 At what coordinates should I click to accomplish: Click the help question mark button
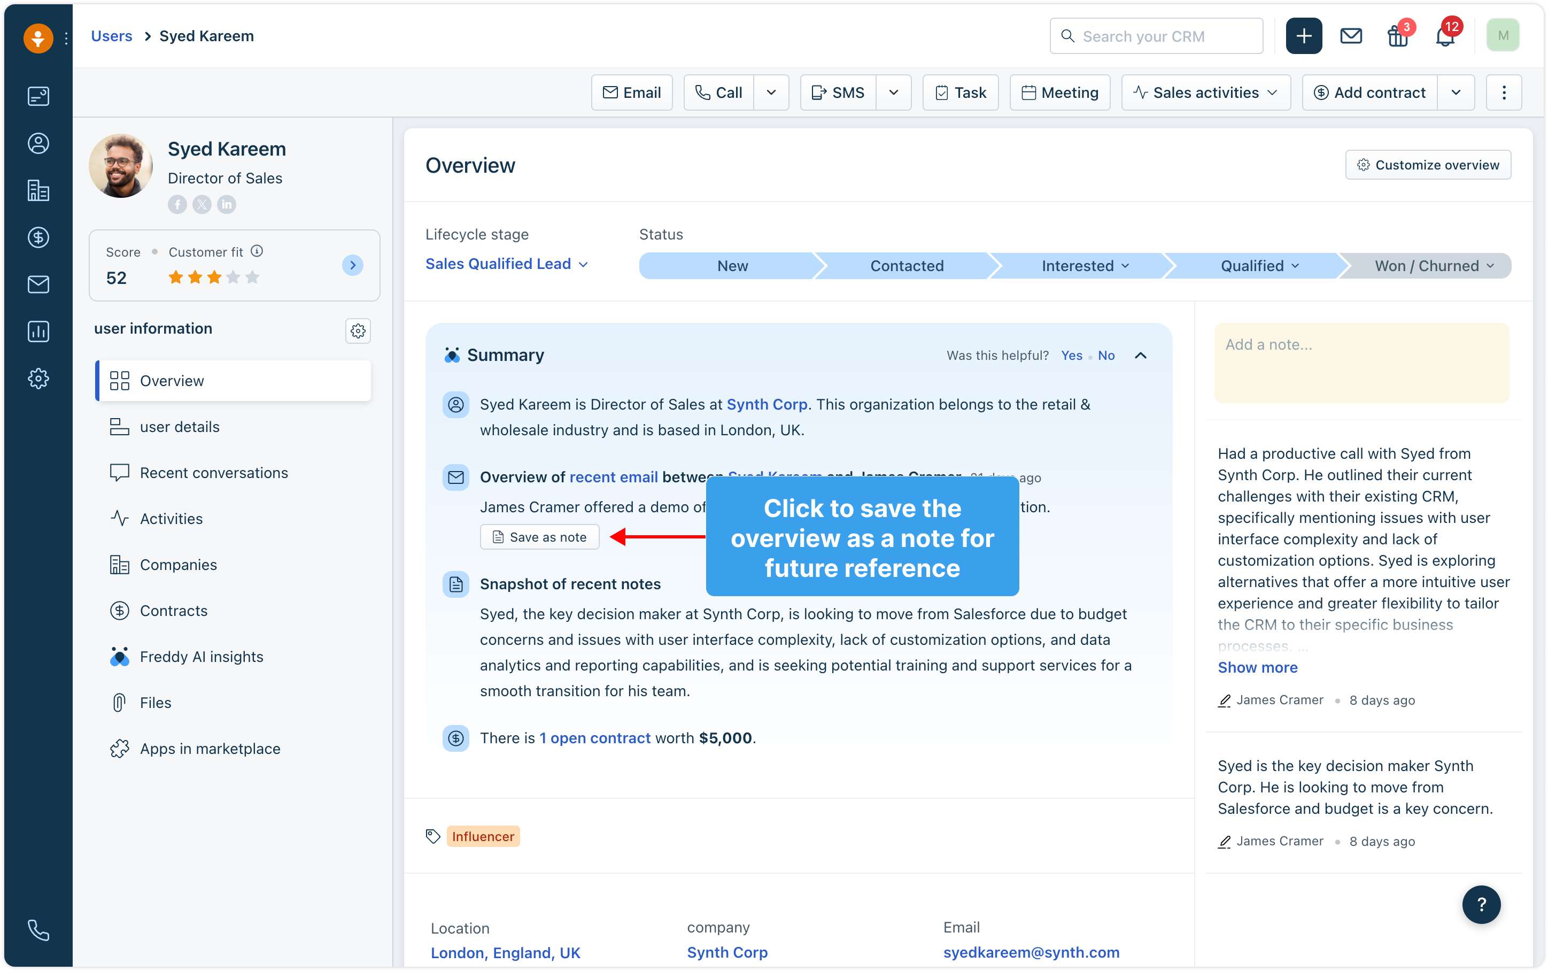(x=1481, y=904)
